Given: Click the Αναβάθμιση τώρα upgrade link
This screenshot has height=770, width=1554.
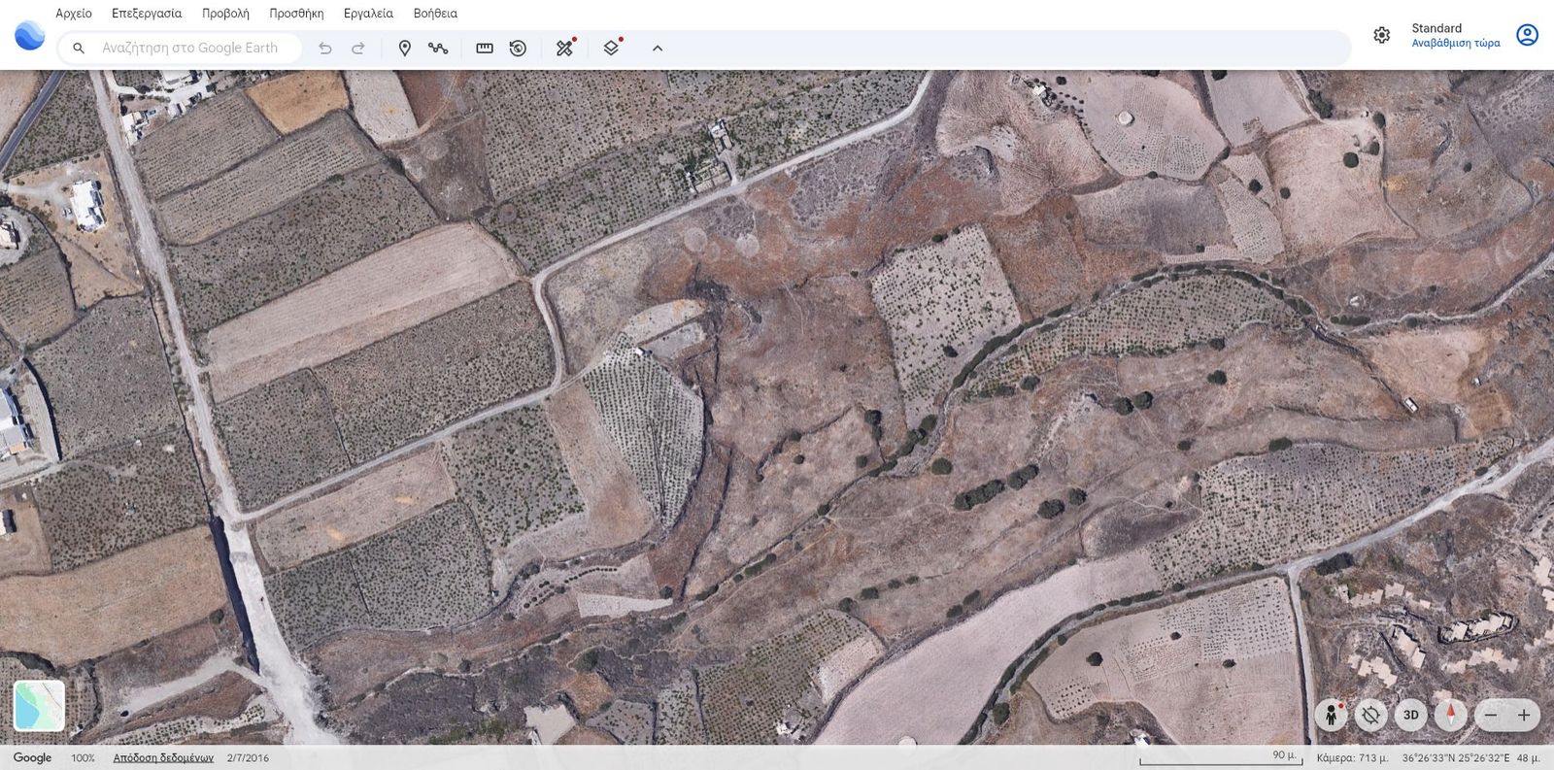Looking at the screenshot, I should click(1456, 43).
